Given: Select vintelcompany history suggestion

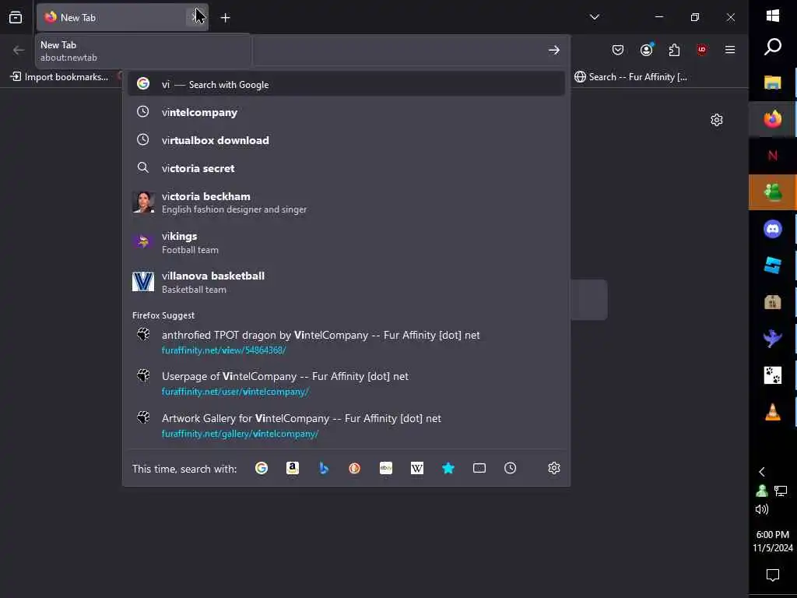Looking at the screenshot, I should (x=346, y=112).
